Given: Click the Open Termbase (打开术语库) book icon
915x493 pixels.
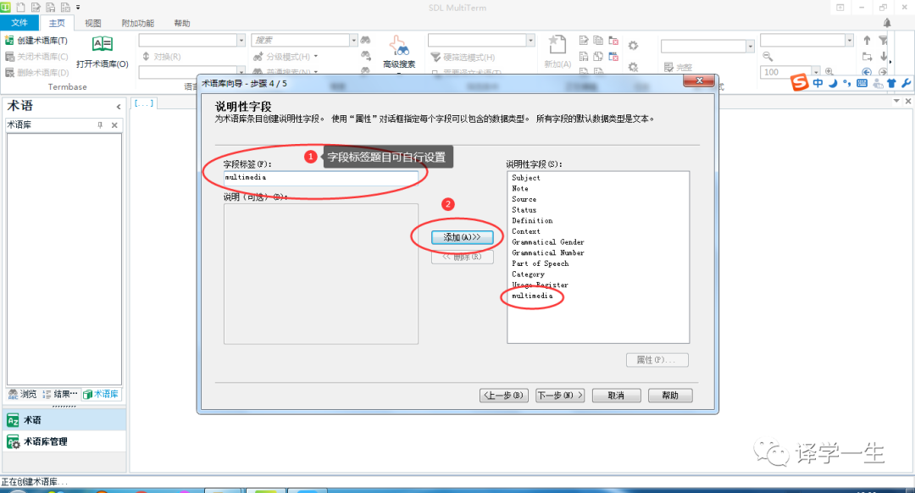Looking at the screenshot, I should pos(103,44).
